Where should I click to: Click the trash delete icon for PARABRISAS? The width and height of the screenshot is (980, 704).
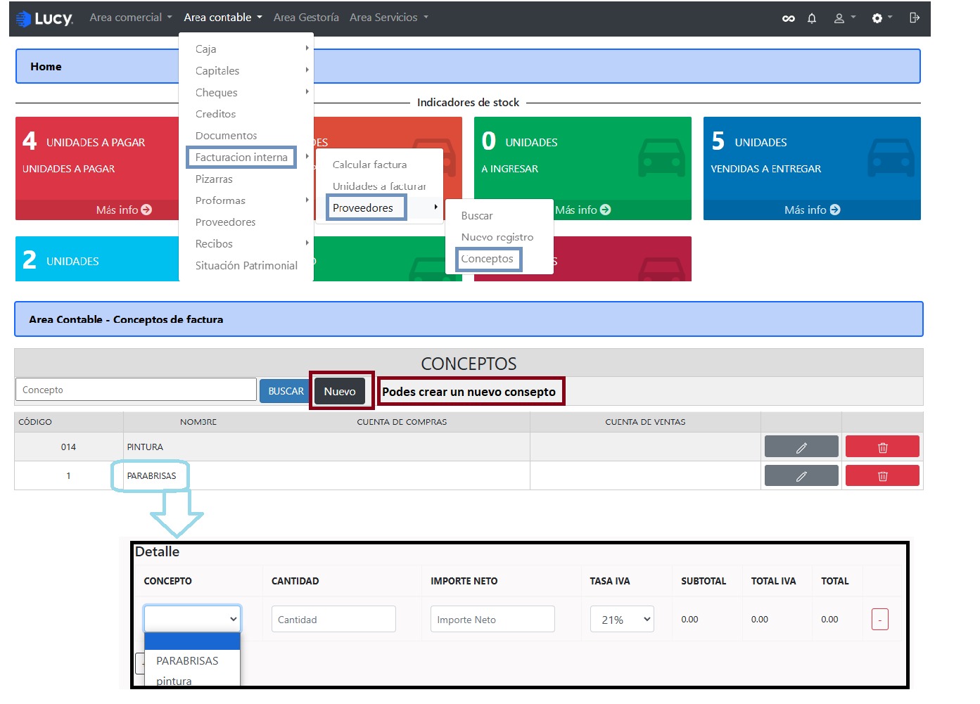pos(882,476)
